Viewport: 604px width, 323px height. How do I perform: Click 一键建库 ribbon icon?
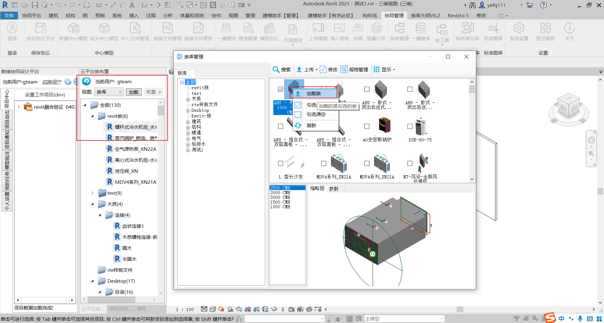coord(421,28)
